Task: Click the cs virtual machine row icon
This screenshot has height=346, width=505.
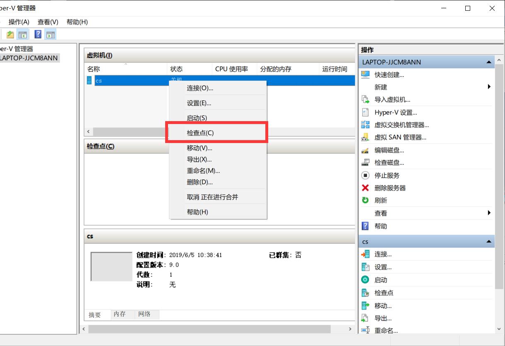Action: point(89,80)
